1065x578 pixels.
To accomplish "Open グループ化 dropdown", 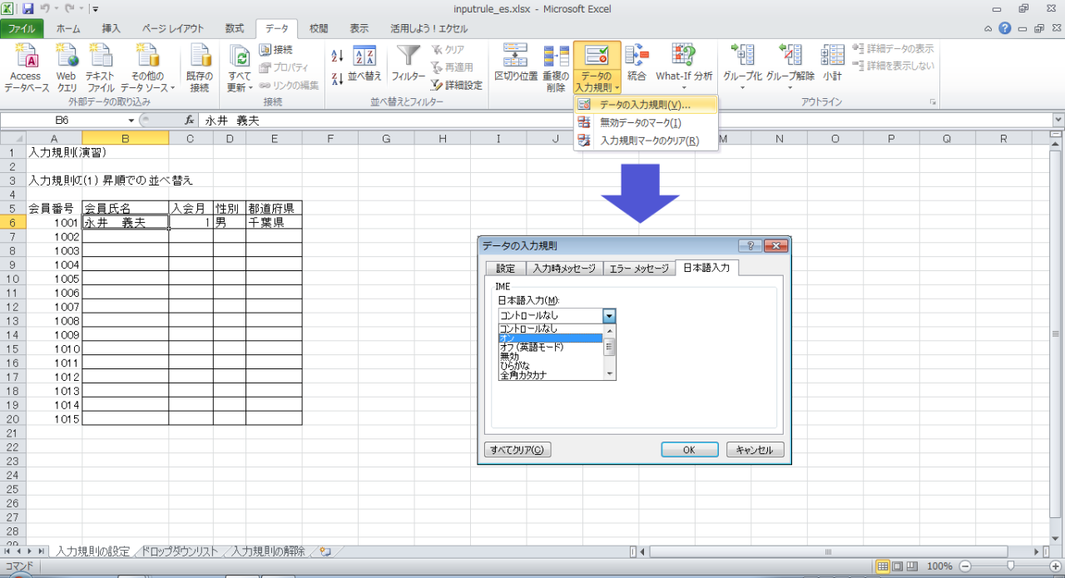I will coord(742,68).
